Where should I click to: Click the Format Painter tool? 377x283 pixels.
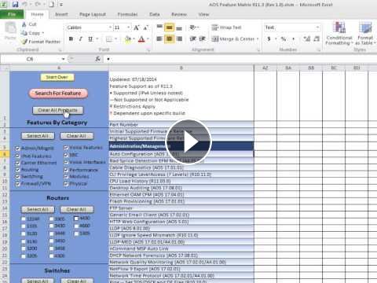coord(41,42)
